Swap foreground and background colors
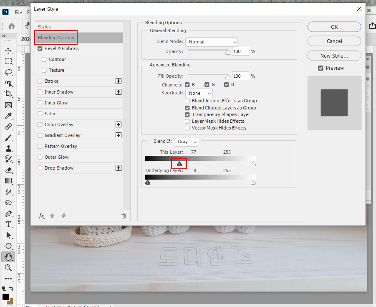 11,289
